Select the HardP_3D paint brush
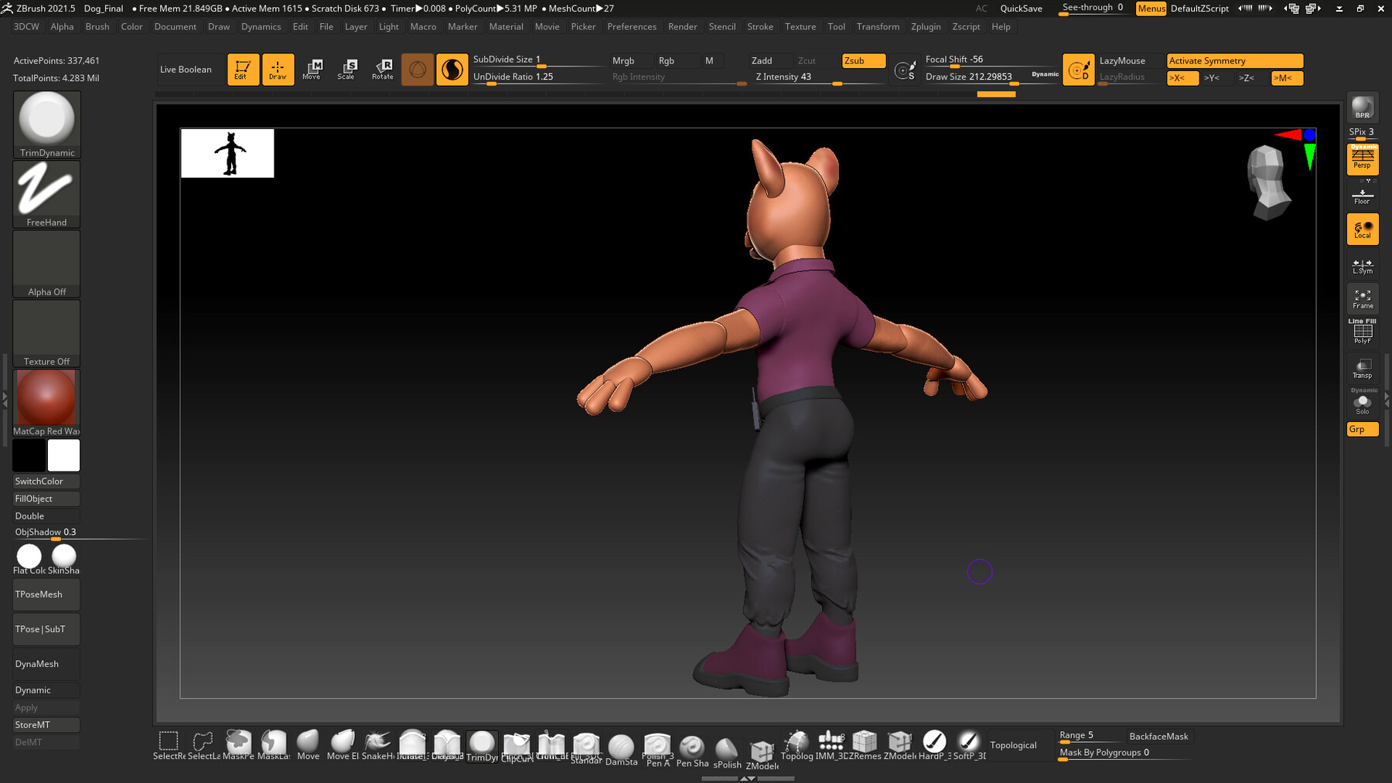 point(934,745)
